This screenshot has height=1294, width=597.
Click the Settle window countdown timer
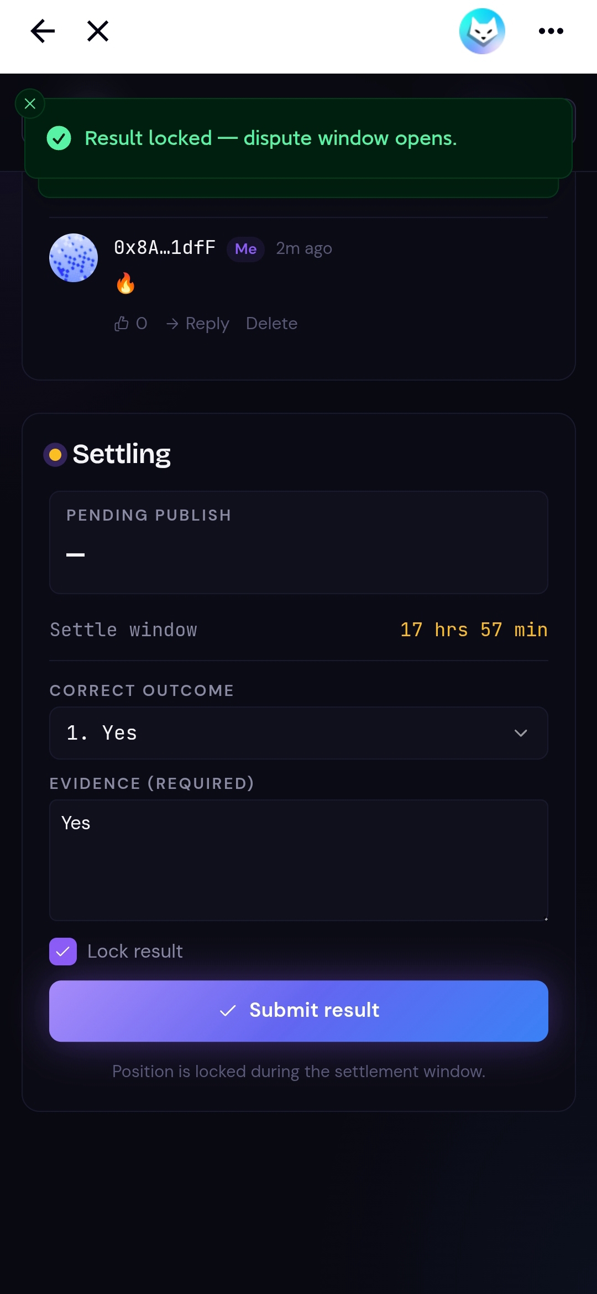pyautogui.click(x=474, y=630)
